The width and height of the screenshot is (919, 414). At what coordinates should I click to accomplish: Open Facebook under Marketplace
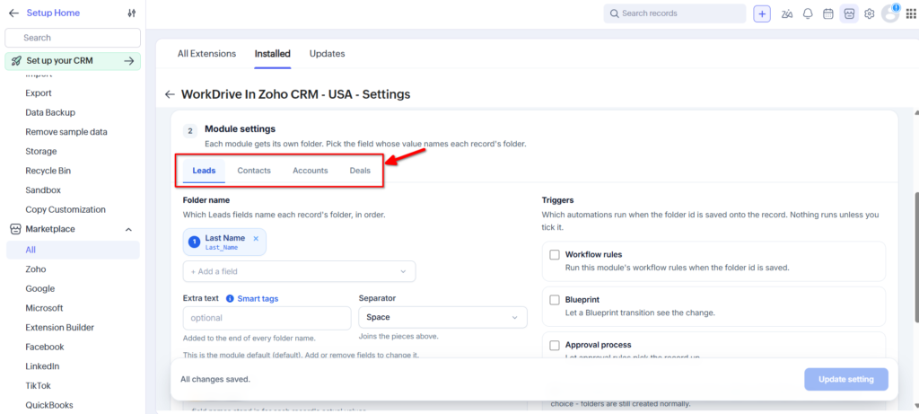(x=45, y=347)
